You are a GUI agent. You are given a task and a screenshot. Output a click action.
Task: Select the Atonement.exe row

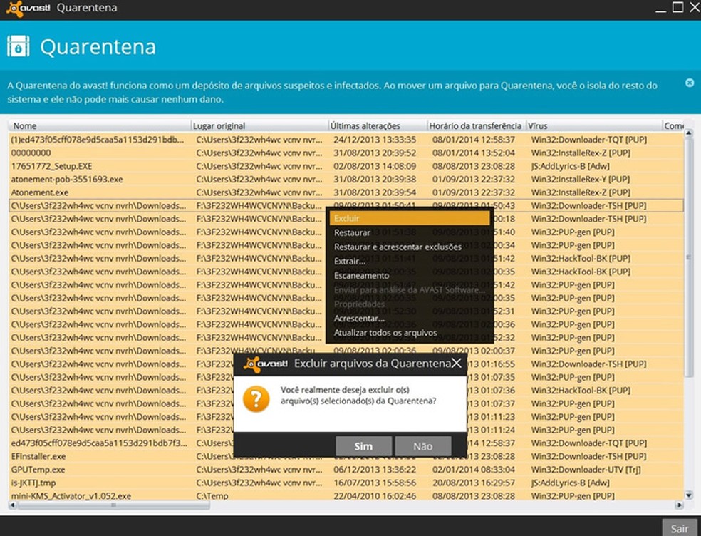click(x=346, y=192)
